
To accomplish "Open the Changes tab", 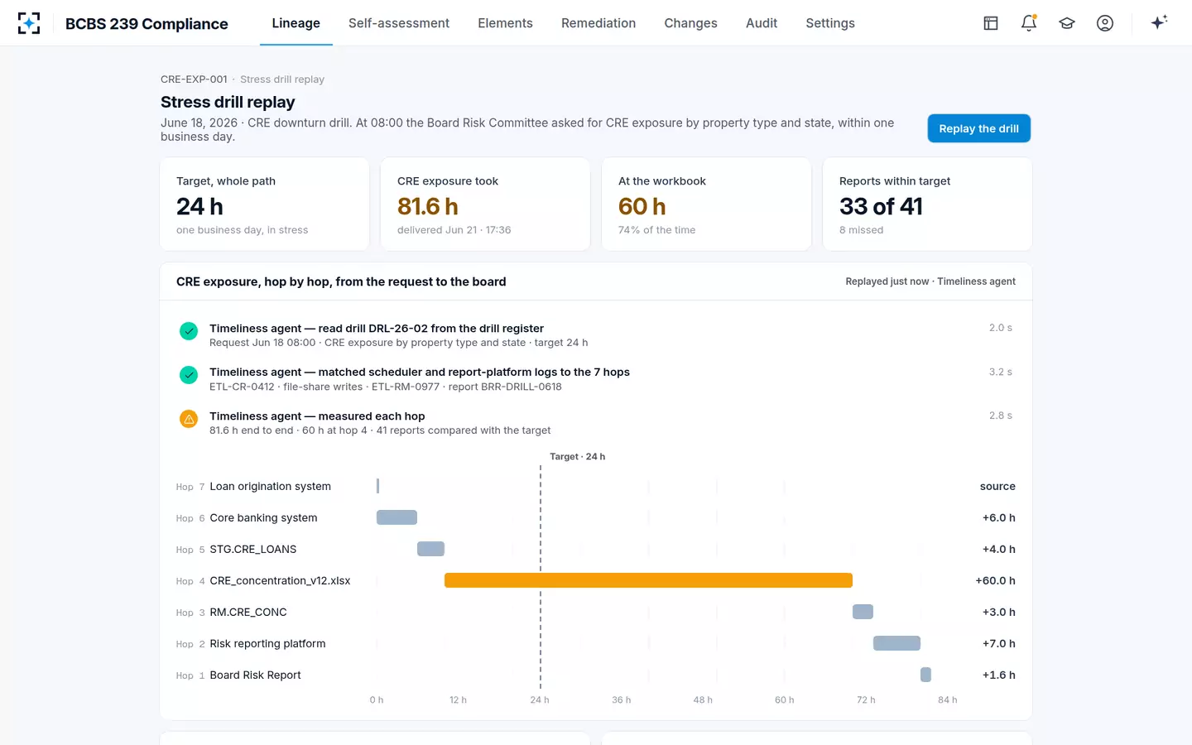I will pyautogui.click(x=690, y=23).
